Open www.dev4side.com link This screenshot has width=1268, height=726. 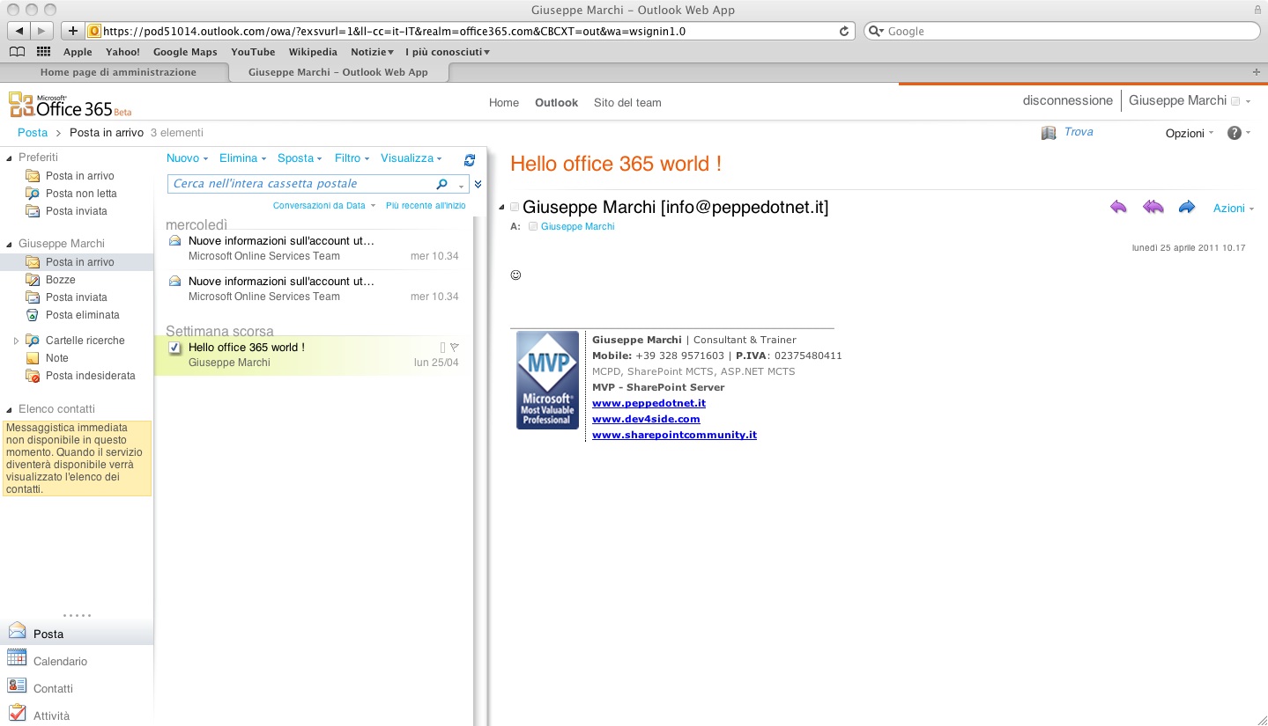click(646, 419)
